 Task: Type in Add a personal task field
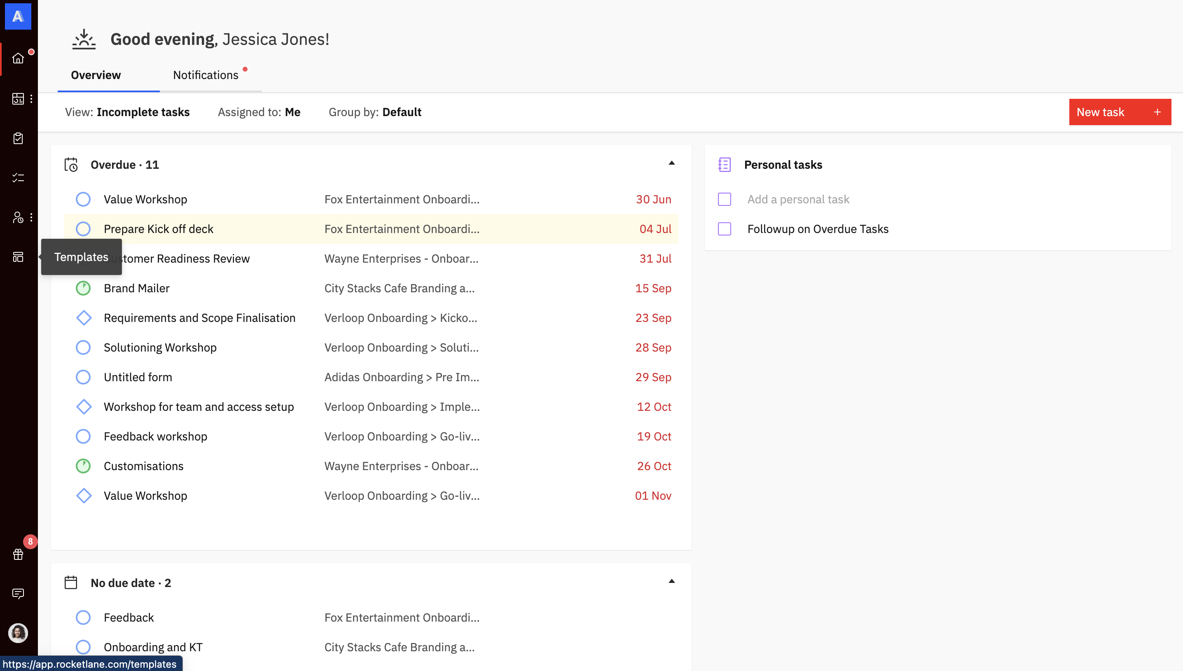798,200
